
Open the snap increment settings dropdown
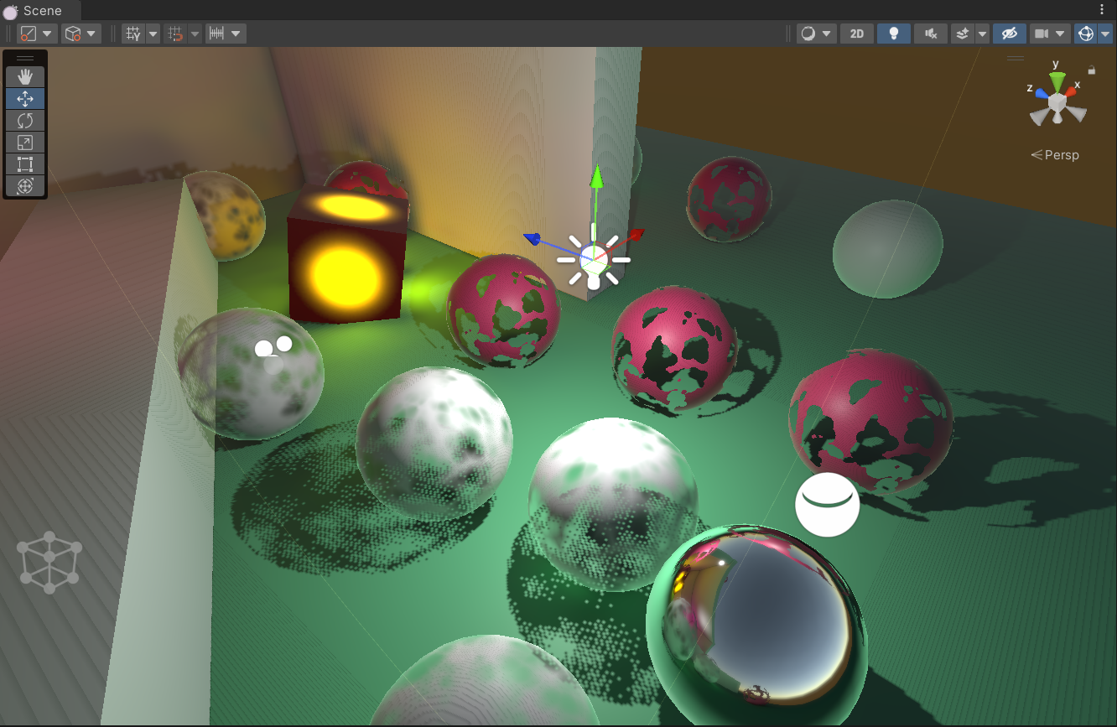226,34
